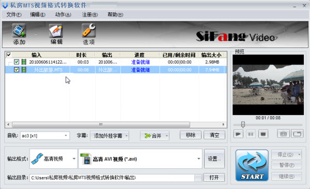Click film icon of 外出旅游.MTS row
The image size is (310, 189).
[24, 70]
